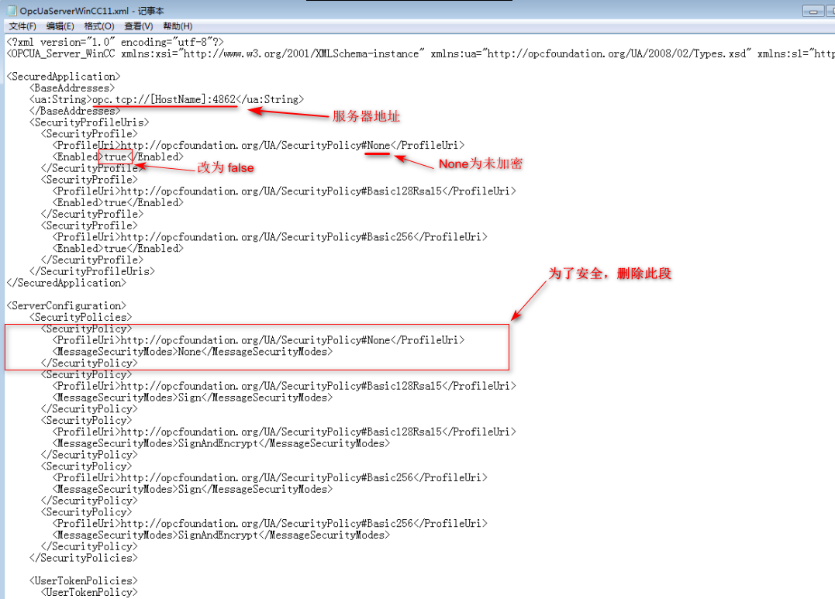
Task: Open the 帮助(H) menu
Action: (x=178, y=26)
